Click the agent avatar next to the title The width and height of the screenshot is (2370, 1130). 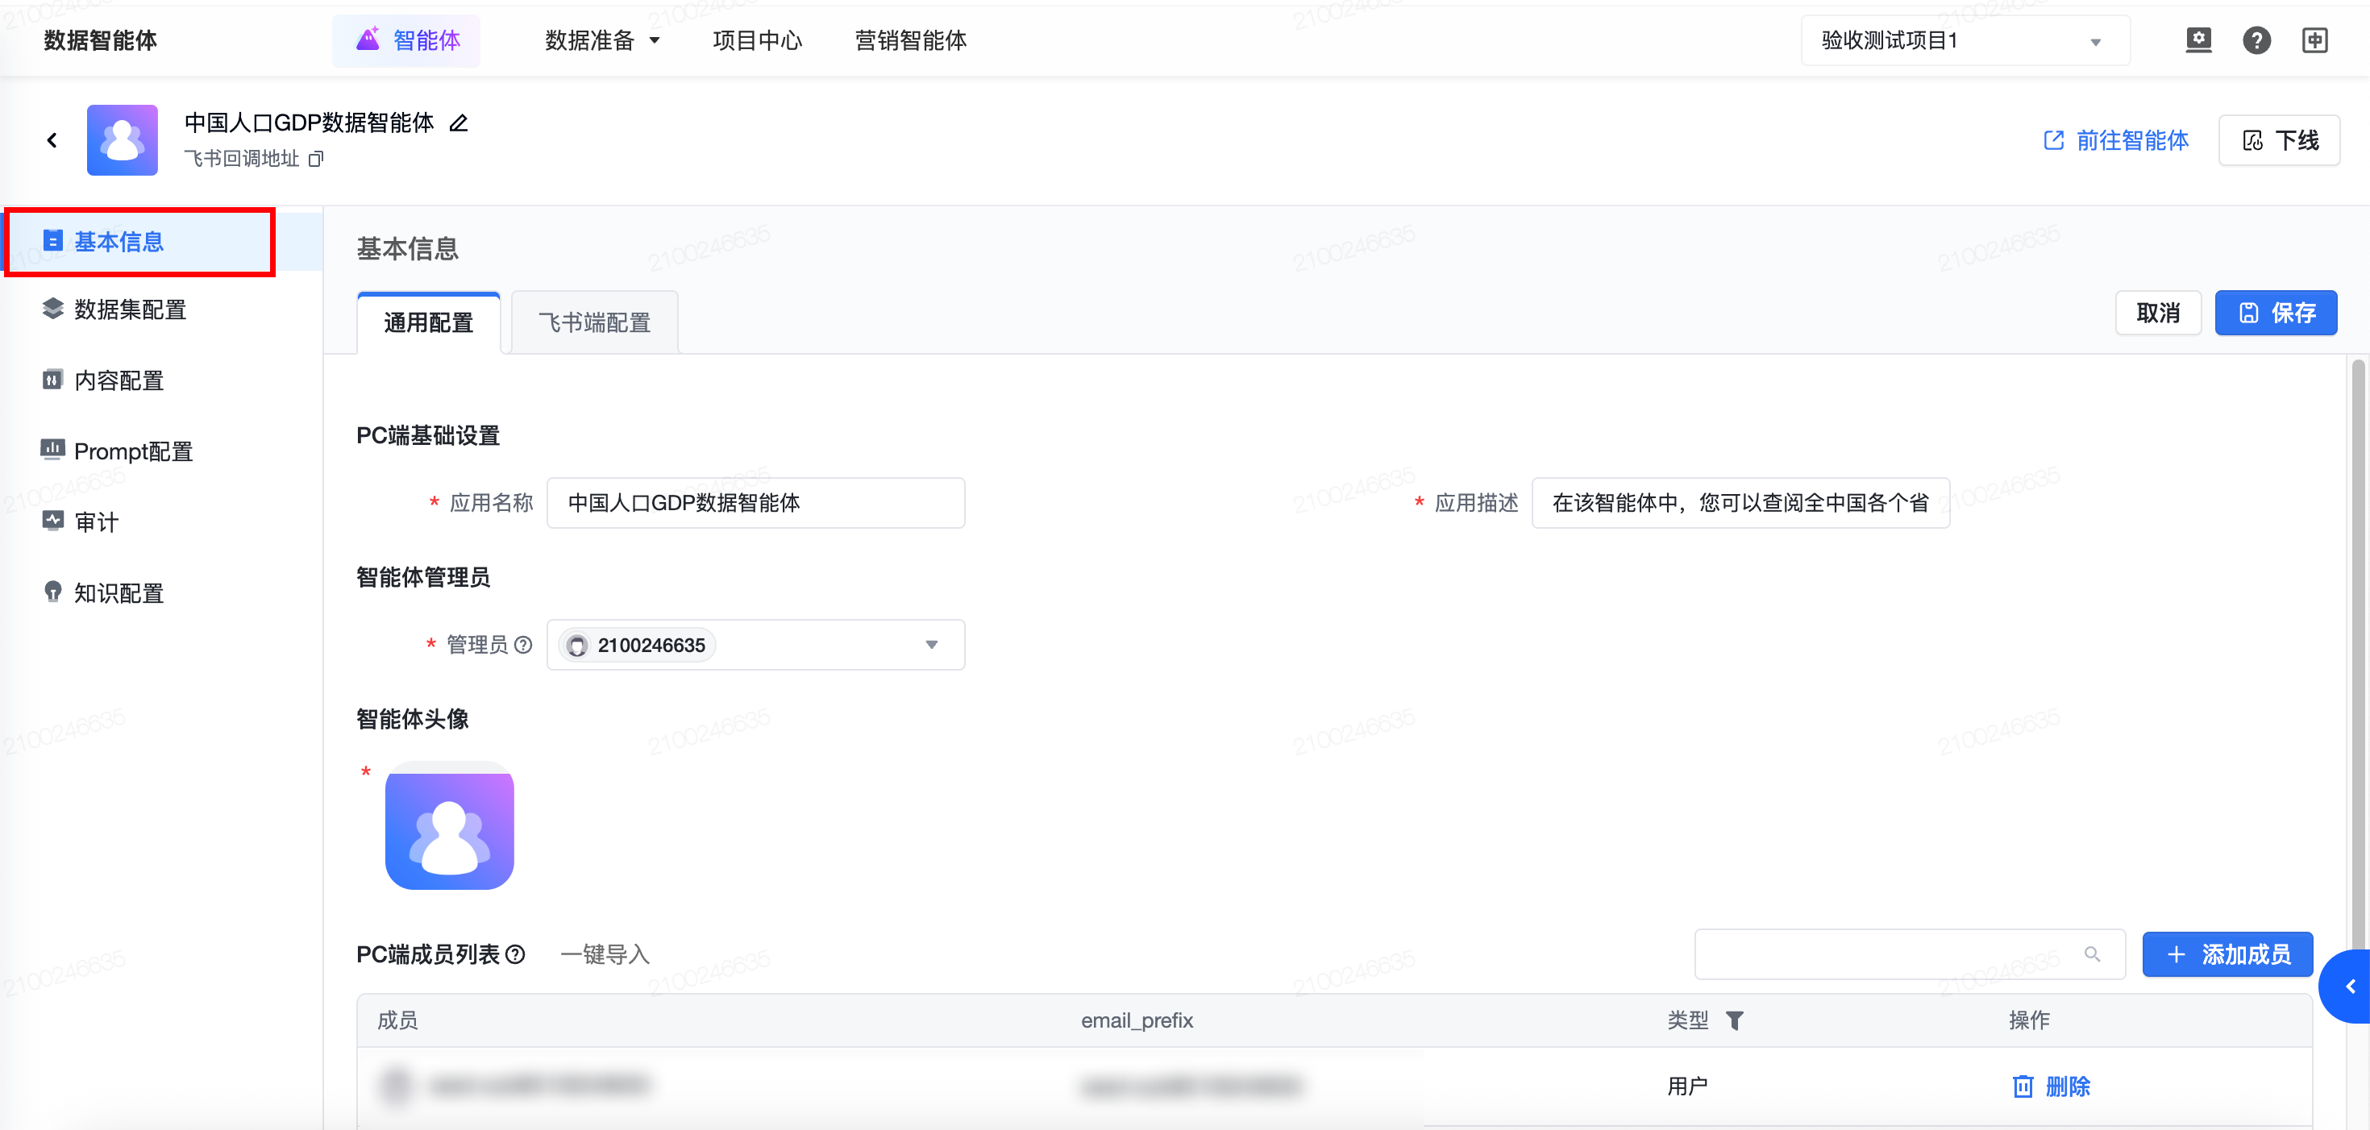[123, 140]
